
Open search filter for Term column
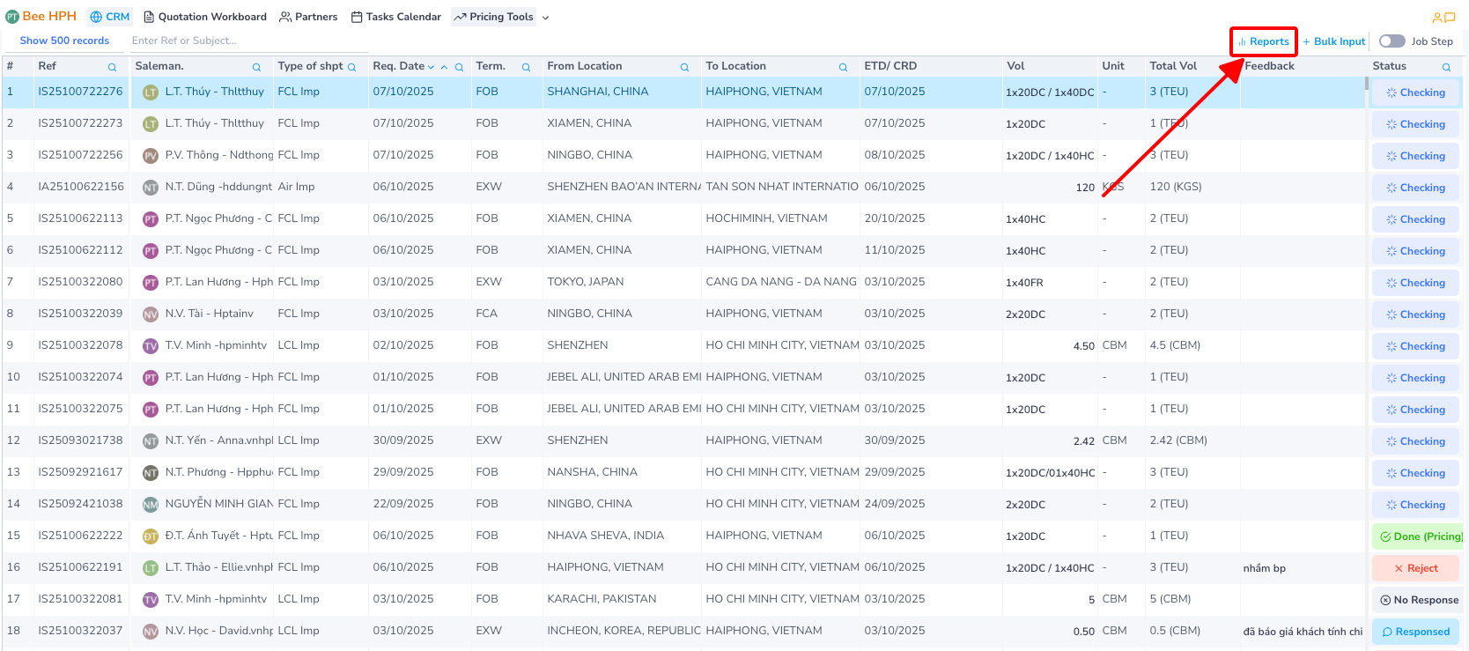pos(526,67)
